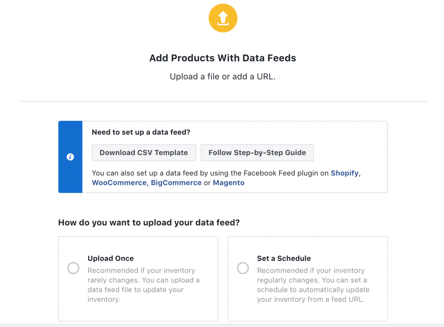Screen dimensions: 444x327
Task: Click the Set a Schedule heading
Action: point(284,258)
